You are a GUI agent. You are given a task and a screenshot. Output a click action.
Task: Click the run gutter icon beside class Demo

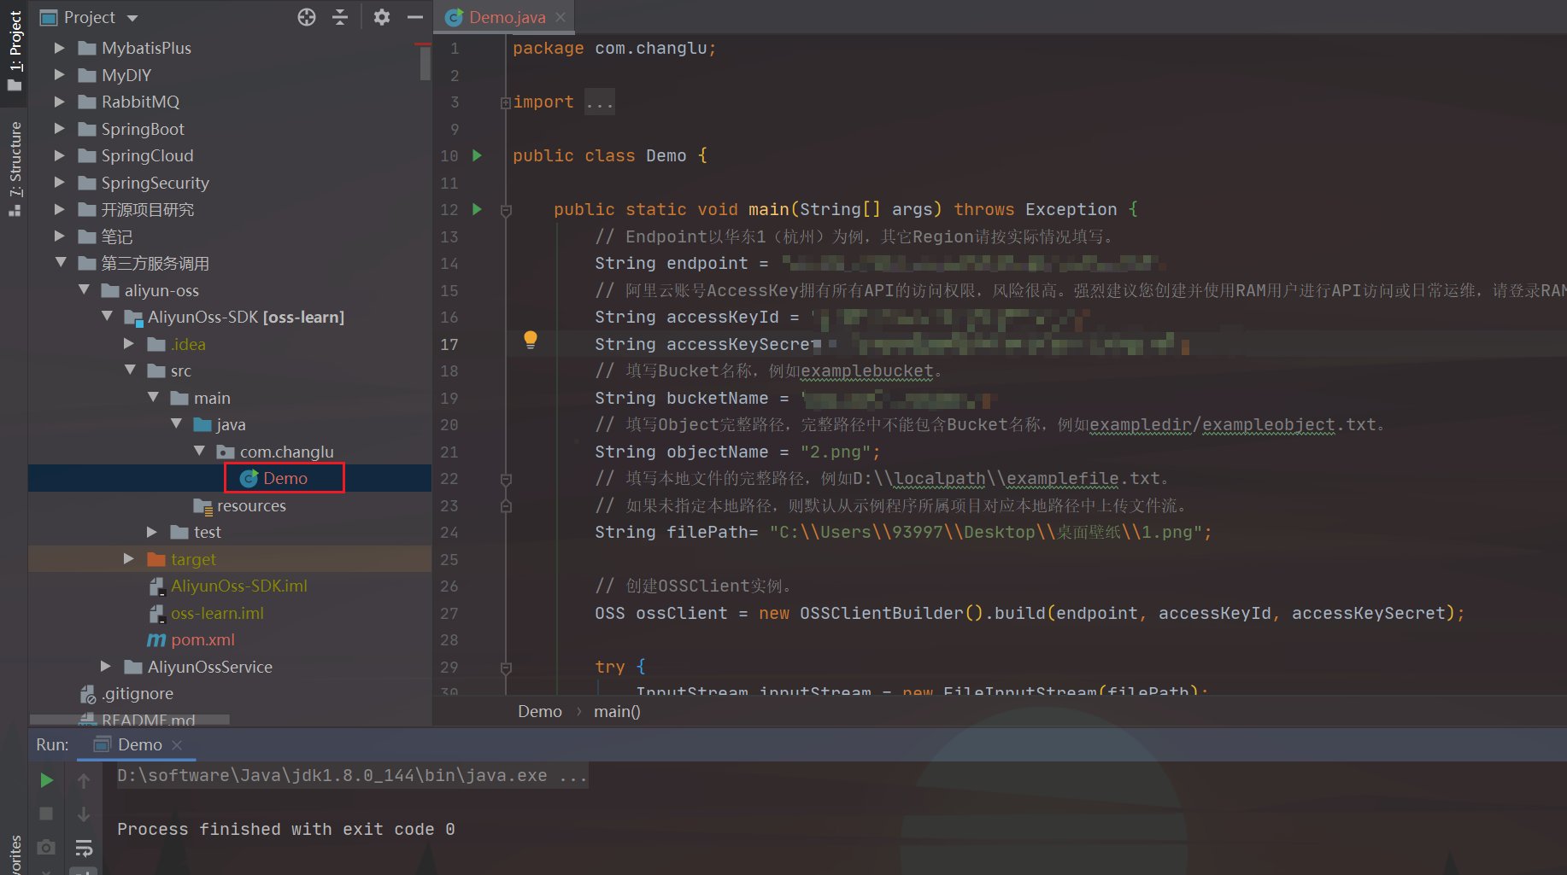click(478, 155)
